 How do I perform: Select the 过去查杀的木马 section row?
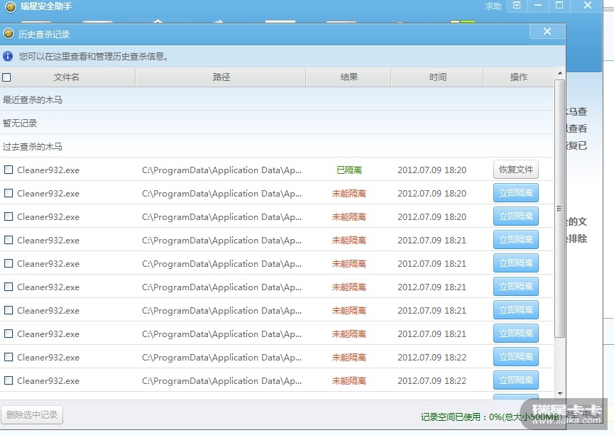click(276, 146)
